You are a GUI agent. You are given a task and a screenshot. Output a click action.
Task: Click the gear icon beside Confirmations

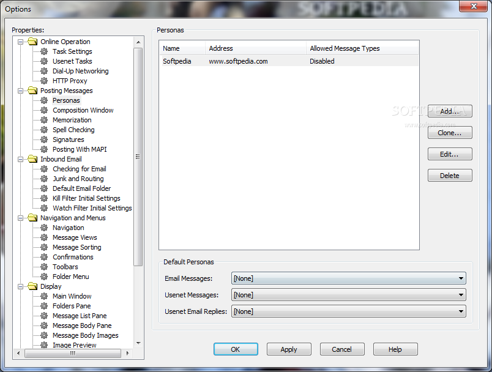(44, 257)
